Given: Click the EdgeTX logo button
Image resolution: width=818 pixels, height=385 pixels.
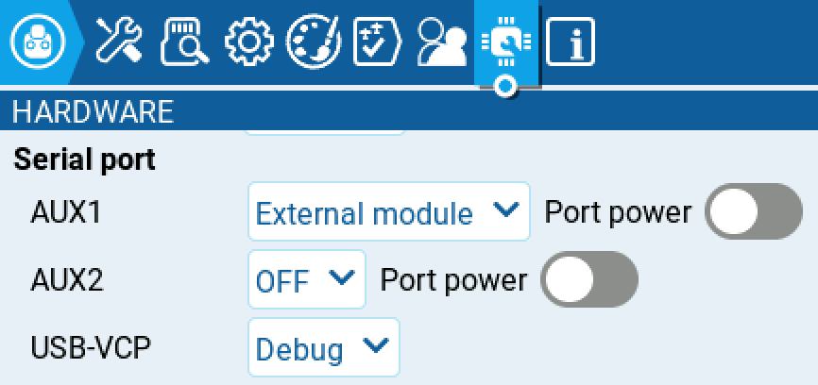Looking at the screenshot, I should [38, 42].
